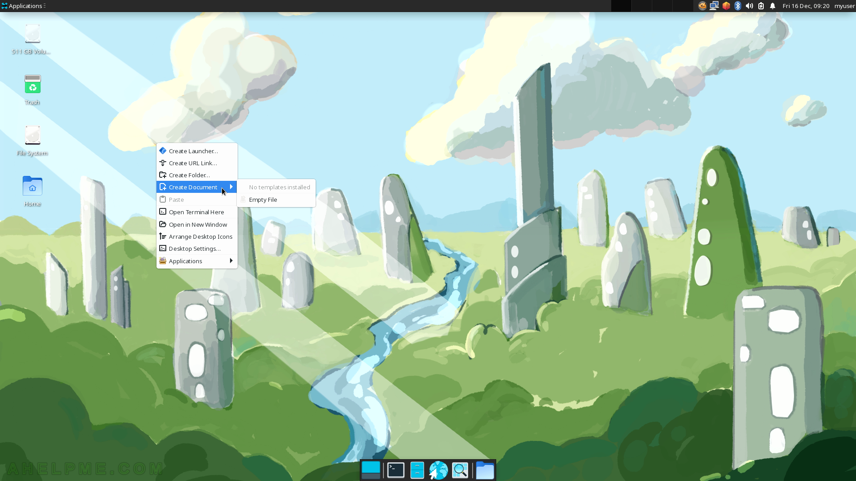Screen dimensions: 856x481
Task: Click the Show Desktop dock icon
Action: (371, 470)
